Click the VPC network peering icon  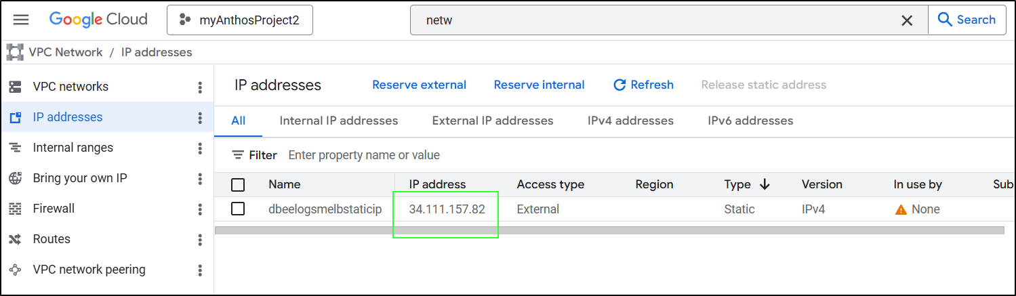(15, 270)
